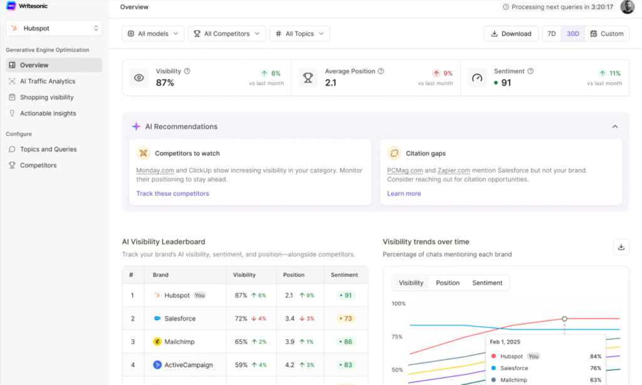Open Topics and Queries settings
The image size is (642, 385).
[54, 149]
